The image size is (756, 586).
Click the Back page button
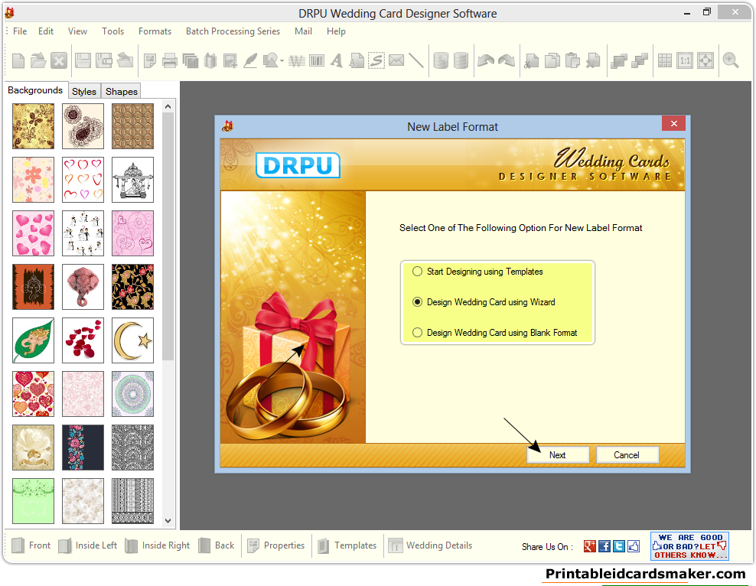(x=217, y=545)
